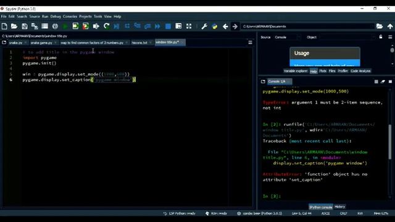Switch to the Profiler pane tab
The width and height of the screenshot is (395, 222).
click(343, 71)
